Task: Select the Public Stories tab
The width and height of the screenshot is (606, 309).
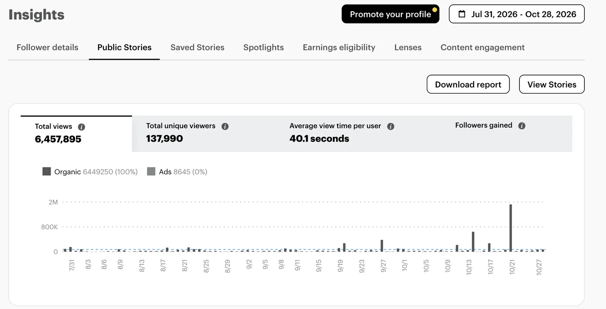Action: pos(124,47)
